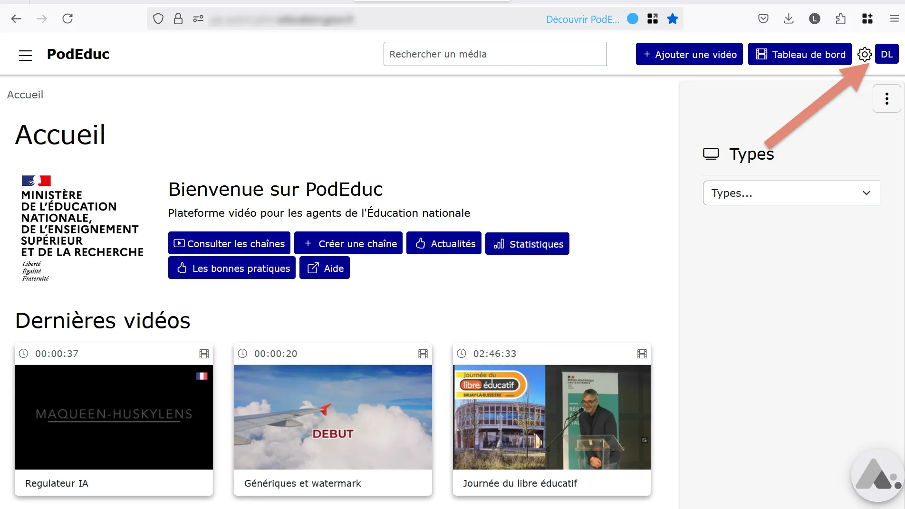Open the browser account avatar L
Screen dimensions: 905x509
click(815, 19)
